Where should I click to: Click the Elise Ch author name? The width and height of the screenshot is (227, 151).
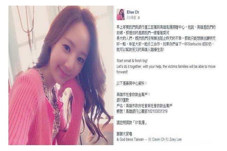[x=133, y=12]
